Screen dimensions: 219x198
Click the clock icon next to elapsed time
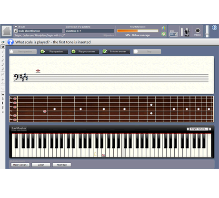coord(16,27)
